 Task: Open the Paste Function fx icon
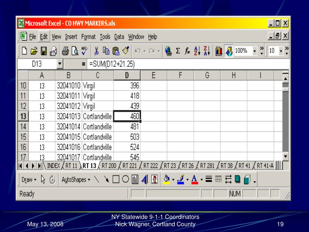coord(187,51)
